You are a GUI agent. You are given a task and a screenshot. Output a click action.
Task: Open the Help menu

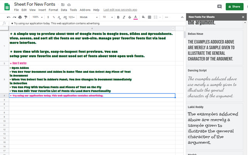click(x=96, y=10)
